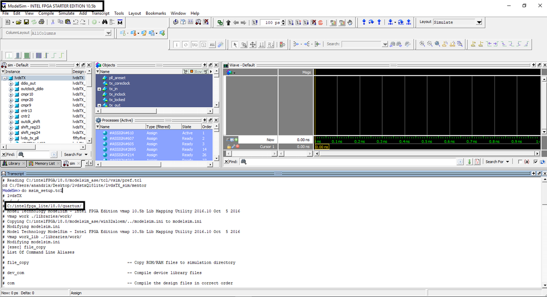Viewport: 547px width, 297px height.
Task: Open the ColumnLayout AllColumns dropdown
Action: 109,33
